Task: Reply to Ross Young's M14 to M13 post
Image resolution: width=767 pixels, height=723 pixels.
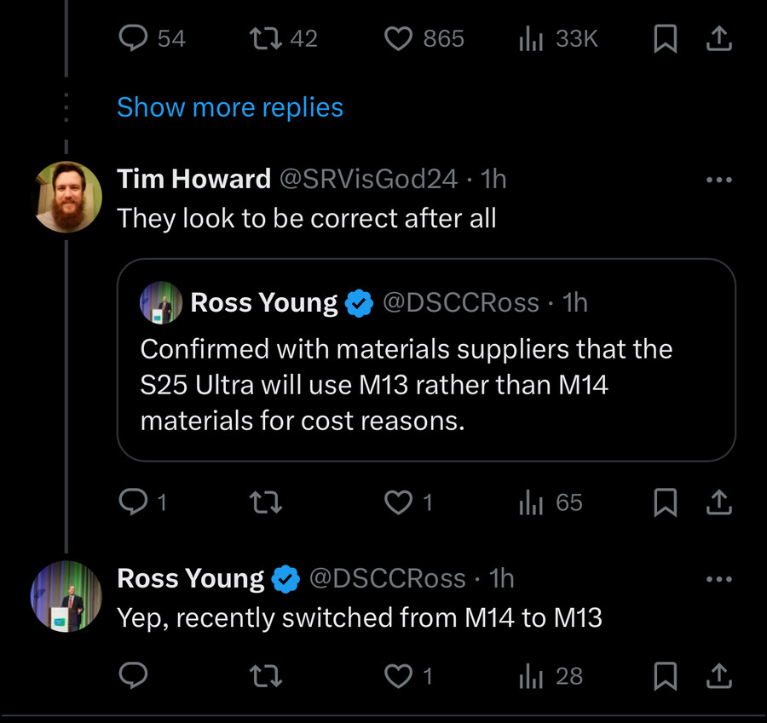Action: pyautogui.click(x=134, y=676)
